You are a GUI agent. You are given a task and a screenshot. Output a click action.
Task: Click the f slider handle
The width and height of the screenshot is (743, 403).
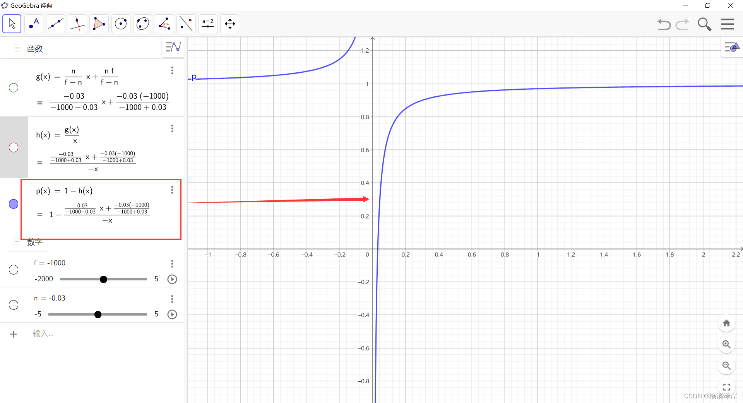[103, 279]
